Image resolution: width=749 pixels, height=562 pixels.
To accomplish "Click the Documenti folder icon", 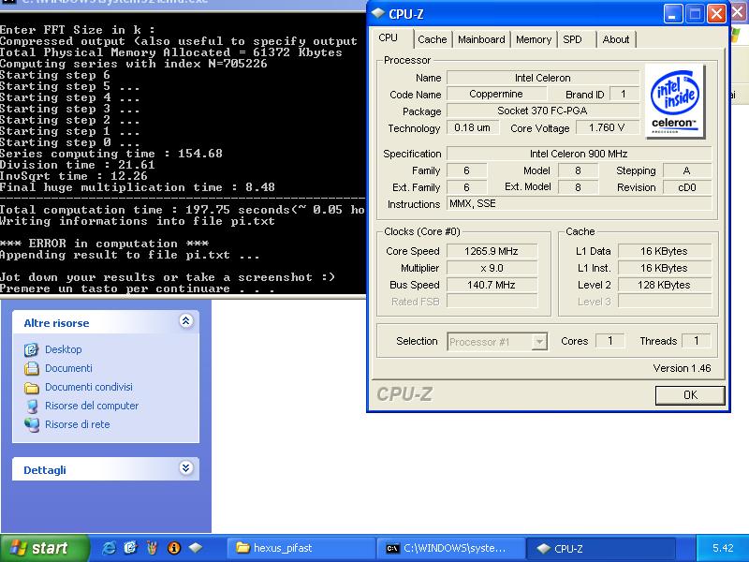I will 32,368.
